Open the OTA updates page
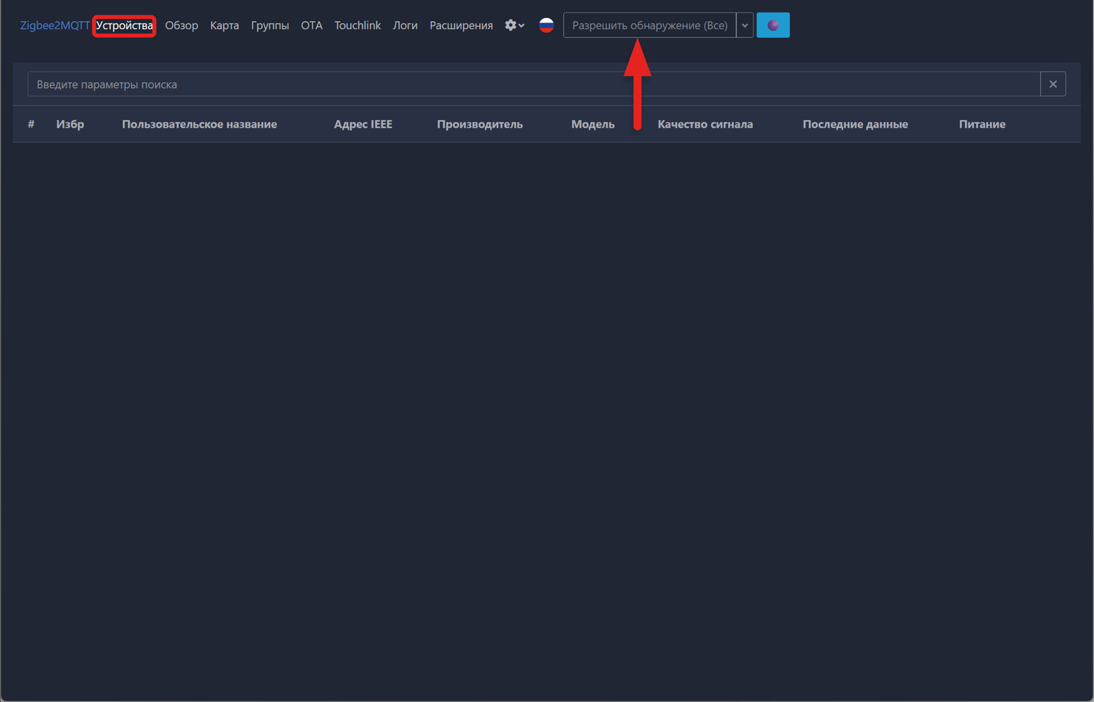This screenshot has width=1094, height=702. point(311,26)
